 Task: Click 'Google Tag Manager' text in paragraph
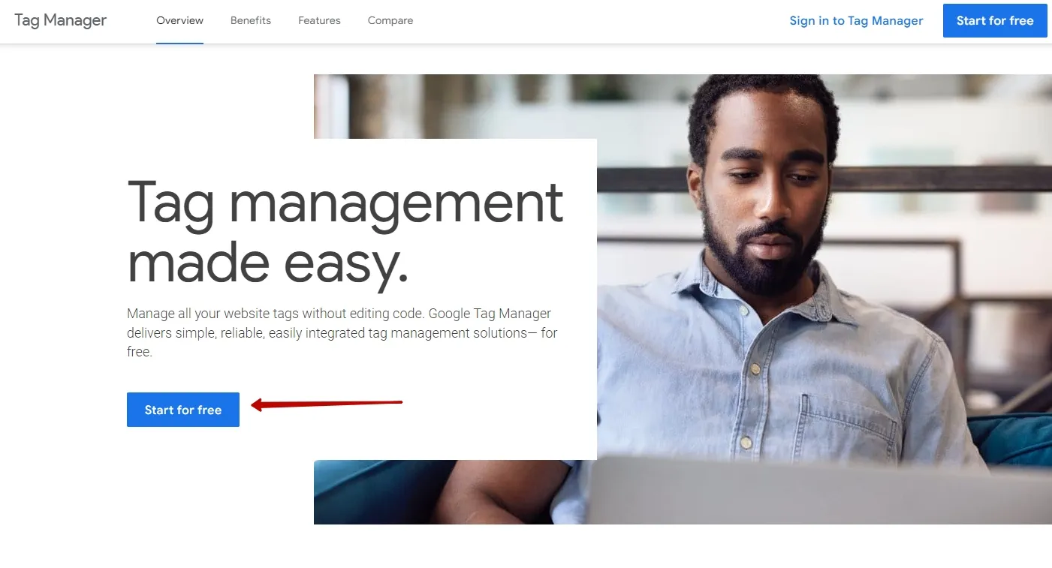point(490,314)
